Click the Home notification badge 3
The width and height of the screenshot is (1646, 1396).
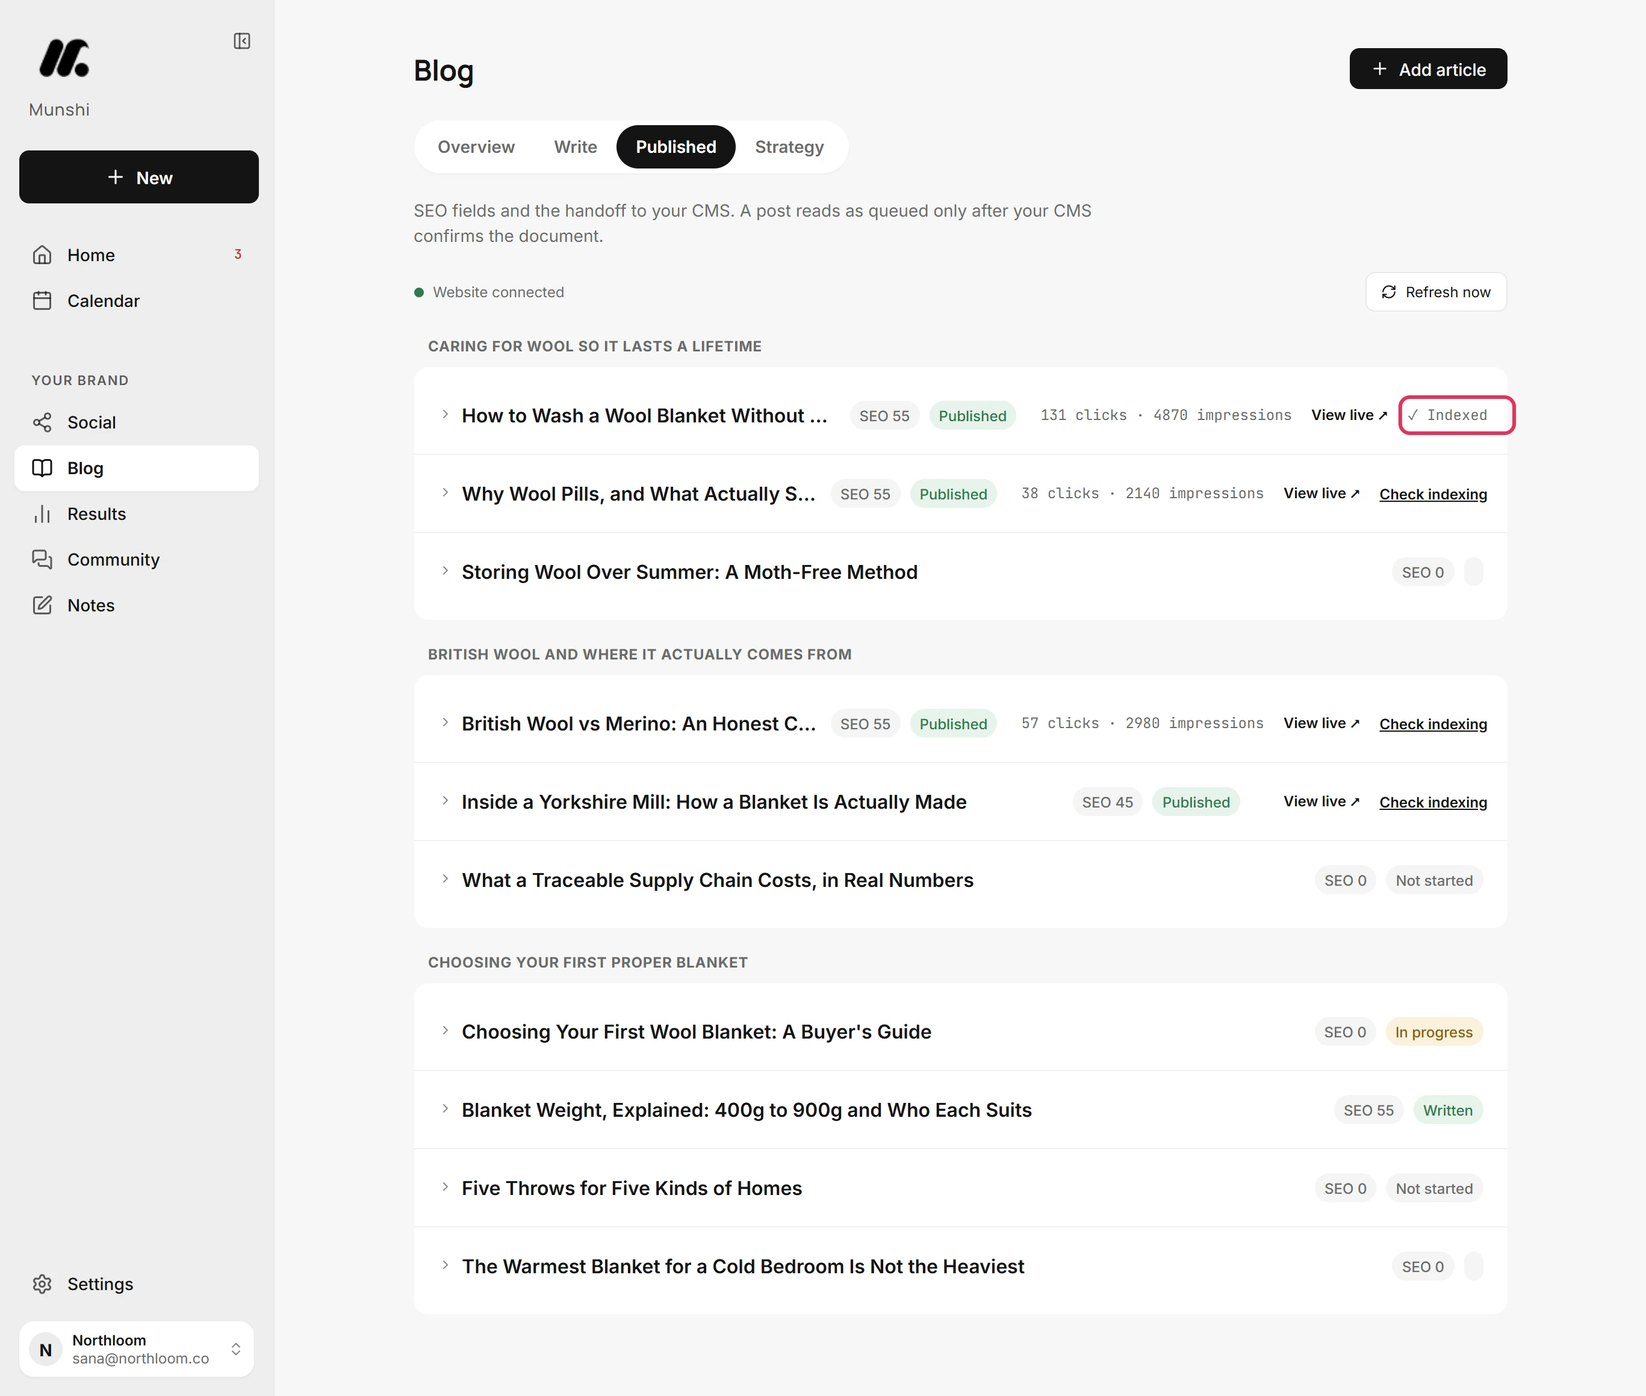click(x=238, y=255)
